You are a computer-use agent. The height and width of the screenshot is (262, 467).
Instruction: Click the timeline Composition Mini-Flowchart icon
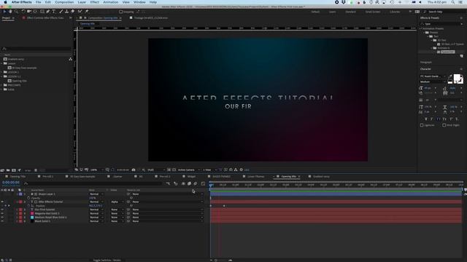[x=169, y=184]
